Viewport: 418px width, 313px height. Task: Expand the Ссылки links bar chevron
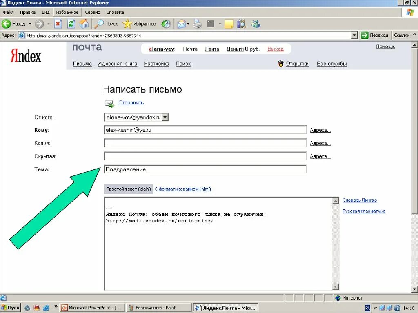[x=414, y=34]
